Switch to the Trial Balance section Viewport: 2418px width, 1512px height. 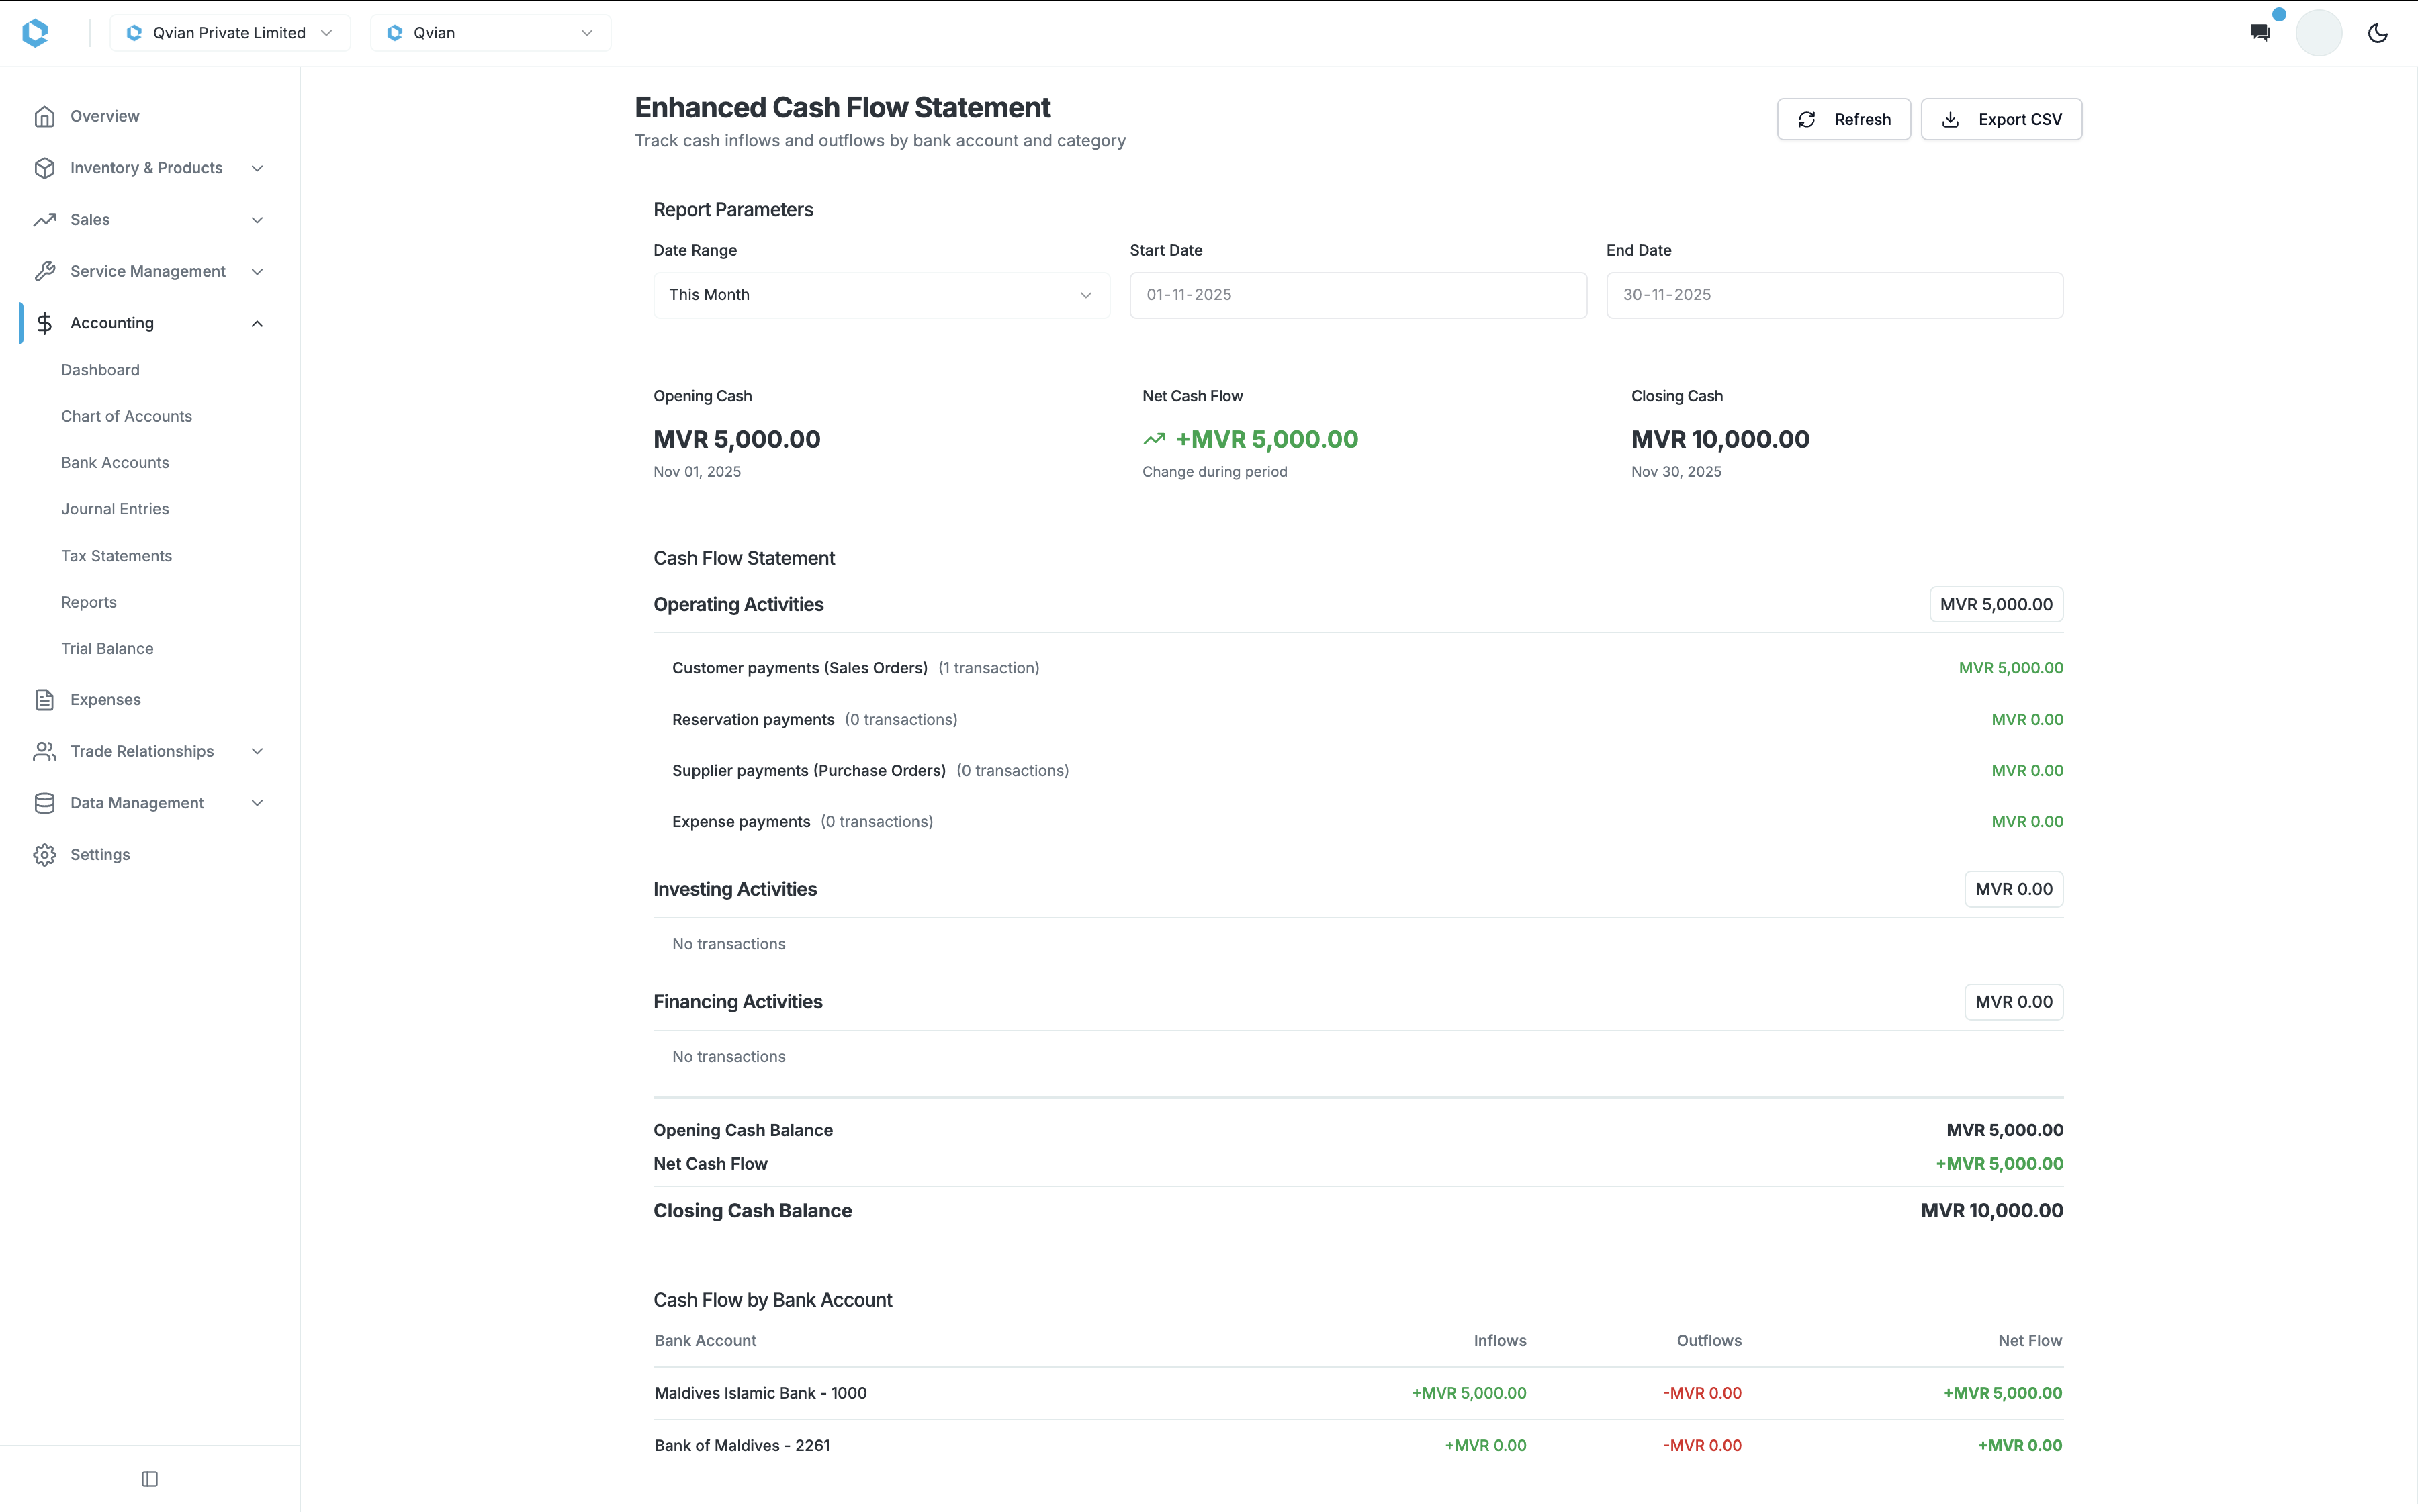(107, 647)
